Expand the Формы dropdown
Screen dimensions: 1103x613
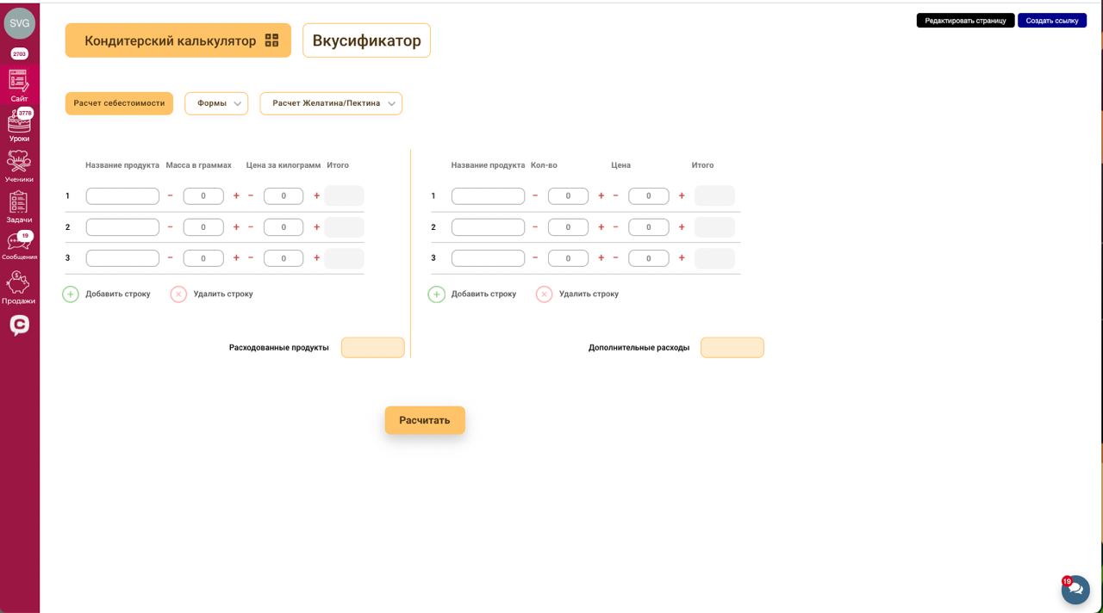[216, 103]
